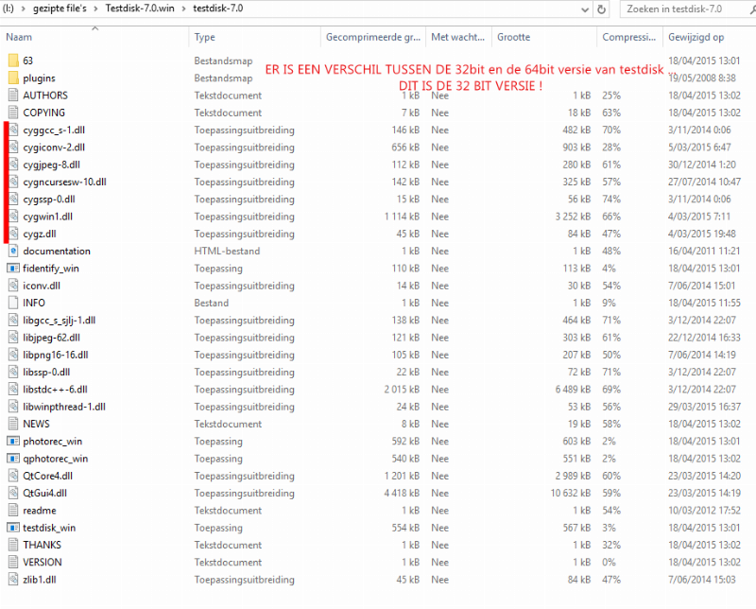
Task: Click the NEWS text document icon
Action: click(x=13, y=425)
